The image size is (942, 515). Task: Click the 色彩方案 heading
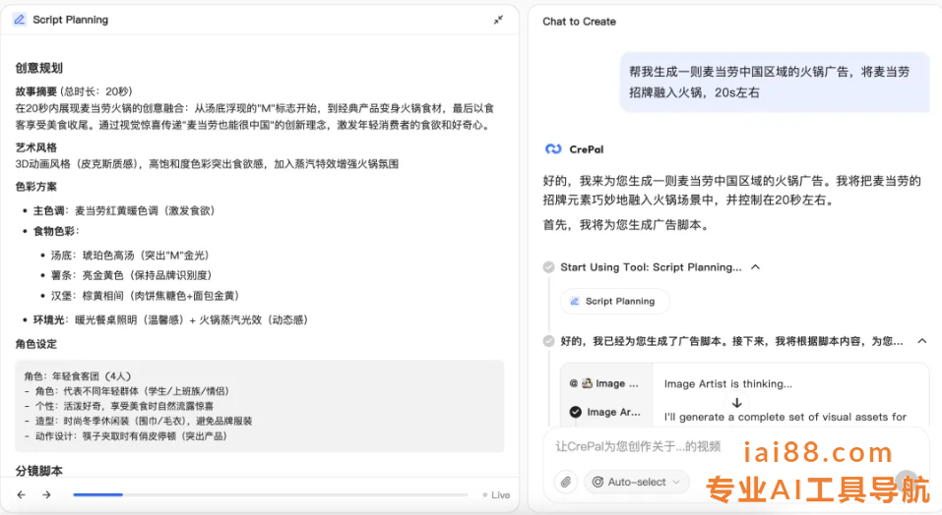tap(36, 187)
